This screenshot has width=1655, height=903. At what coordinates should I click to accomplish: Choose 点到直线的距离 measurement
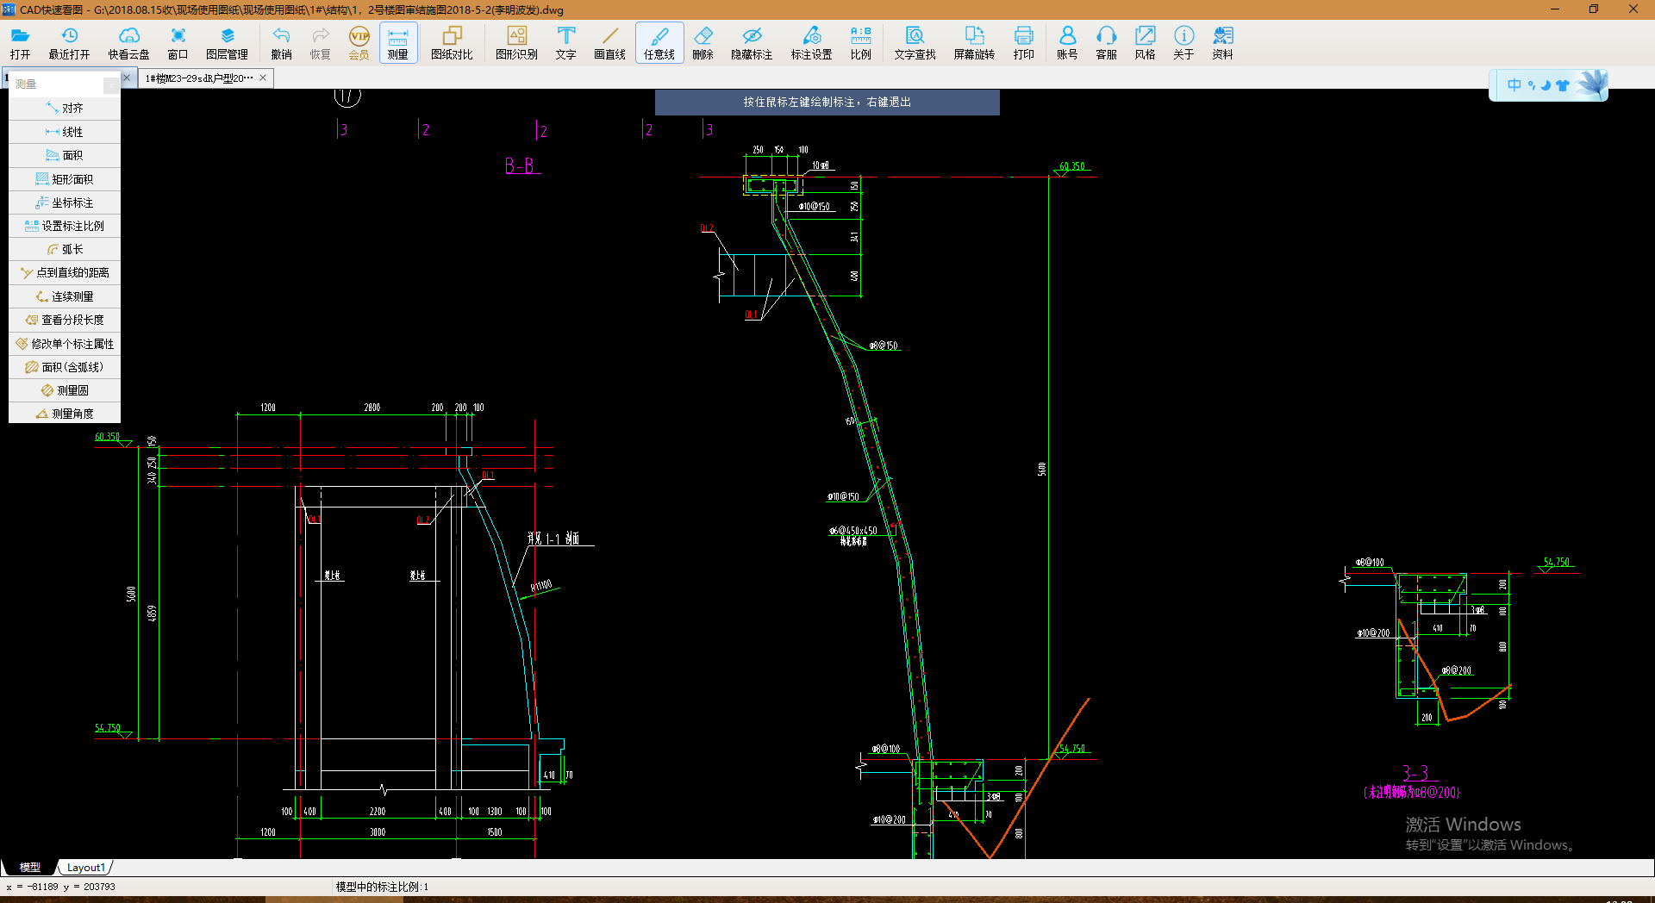click(65, 272)
